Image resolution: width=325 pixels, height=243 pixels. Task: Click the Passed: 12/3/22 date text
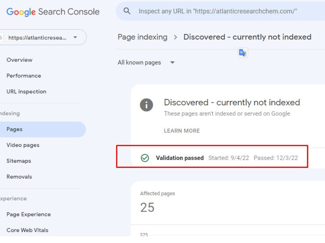tap(276, 158)
